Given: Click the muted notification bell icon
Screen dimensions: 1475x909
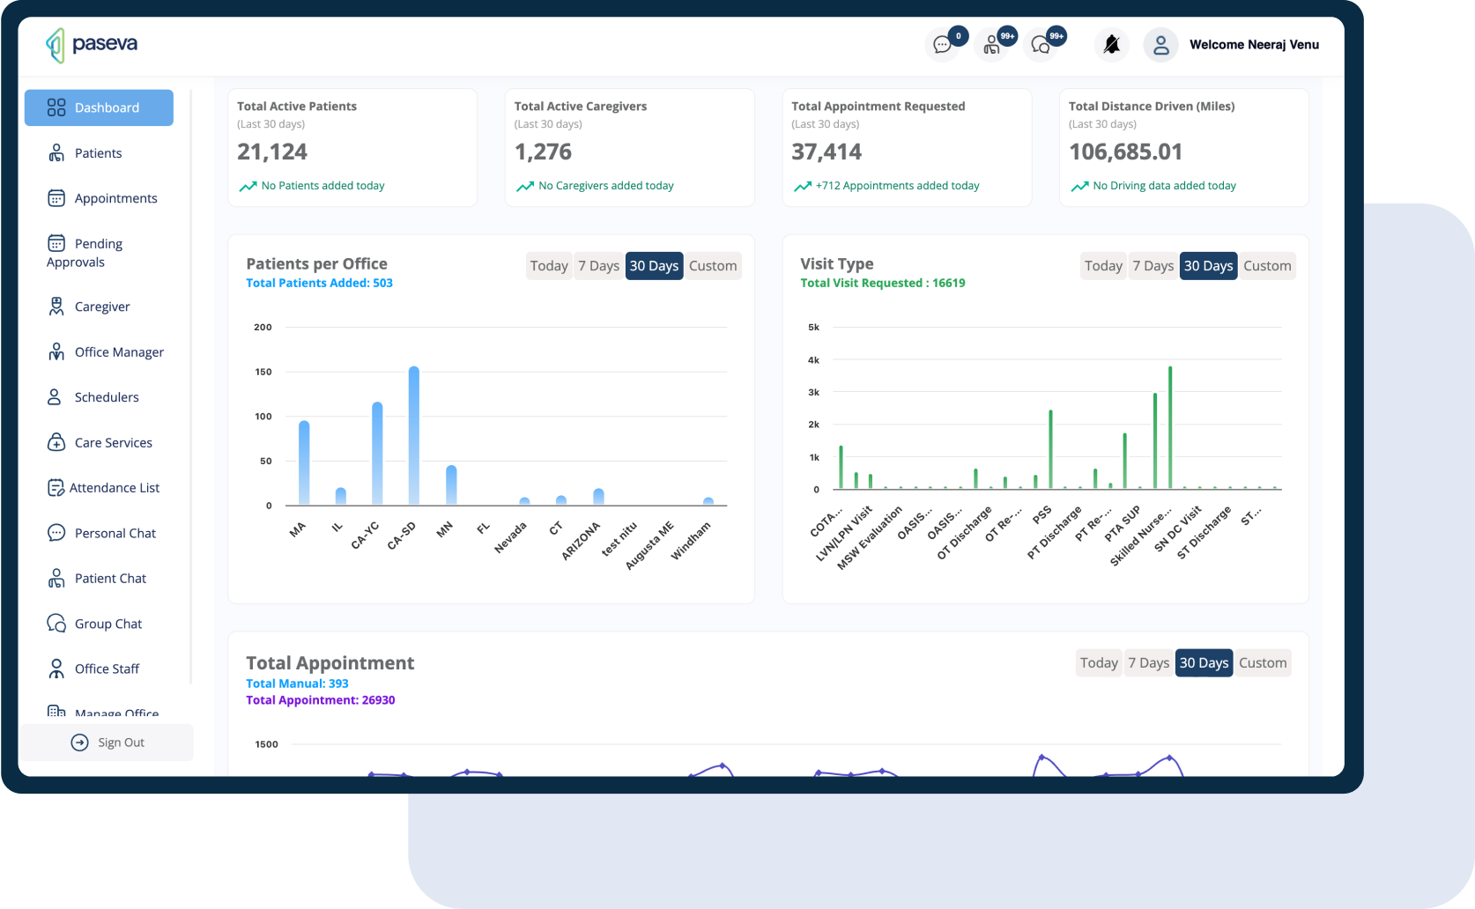Looking at the screenshot, I should click(1111, 45).
